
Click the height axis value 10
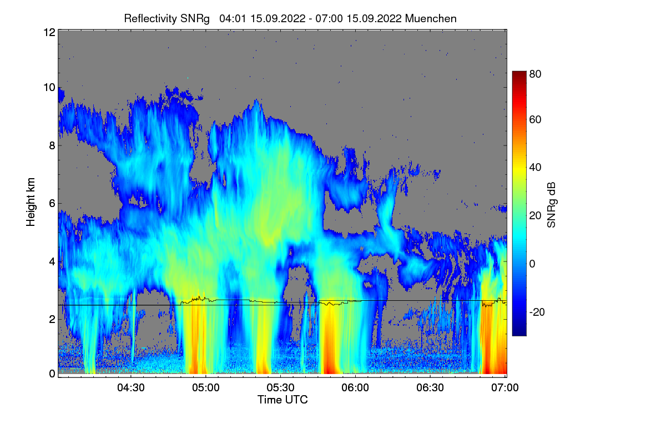[x=48, y=87]
